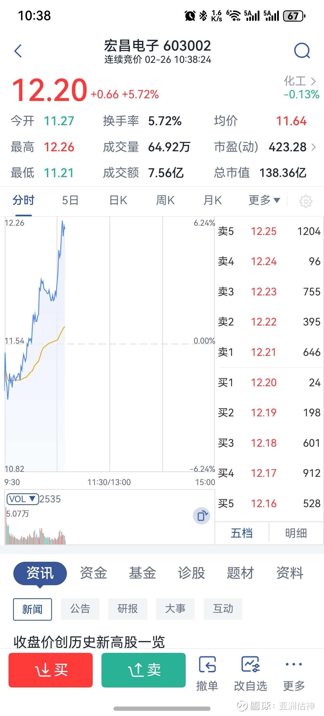Switch order book to 明细 view
The image size is (324, 716).
(x=296, y=533)
